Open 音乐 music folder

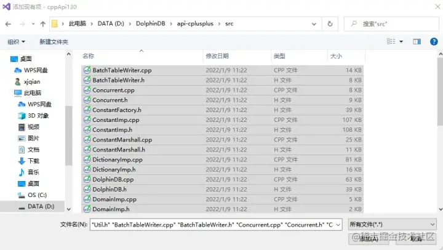click(x=29, y=172)
